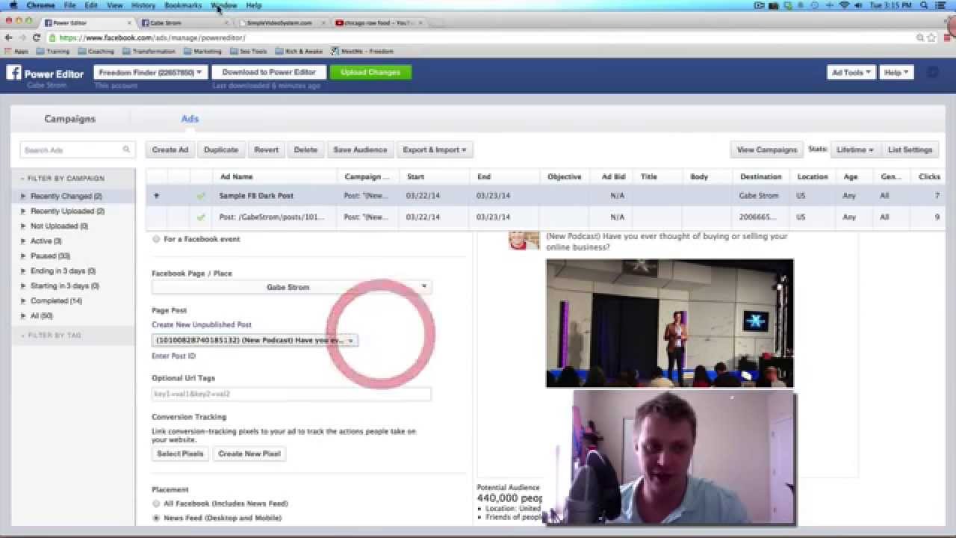Open the Lifetime stats dropdown
Viewport: 956px width, 538px height.
pos(855,149)
